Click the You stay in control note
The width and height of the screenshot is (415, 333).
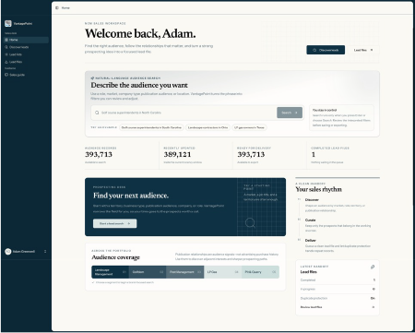pyautogui.click(x=341, y=117)
